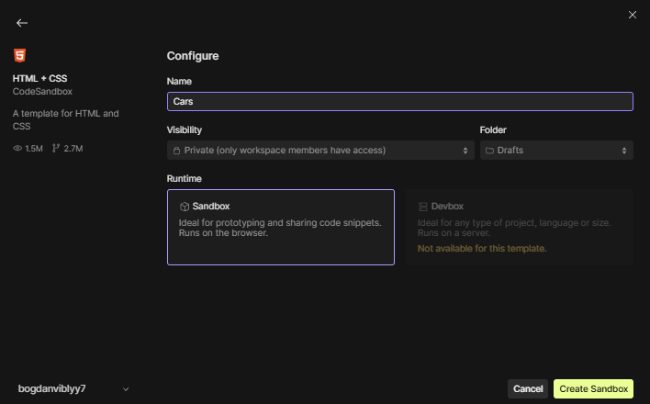Select the Sandbox runtime option
The width and height of the screenshot is (650, 404).
tap(280, 227)
